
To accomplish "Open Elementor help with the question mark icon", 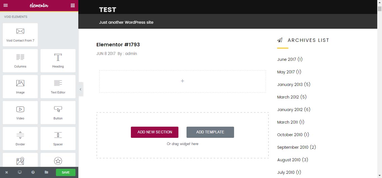I will tap(33, 172).
